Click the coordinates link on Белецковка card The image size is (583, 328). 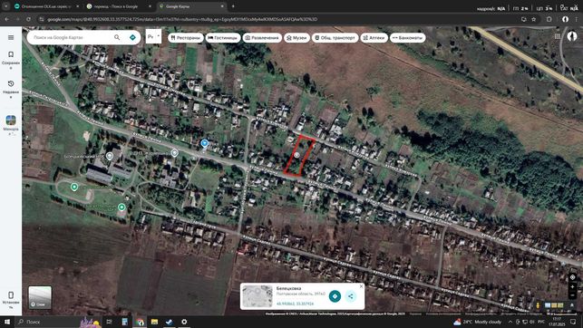(x=296, y=304)
